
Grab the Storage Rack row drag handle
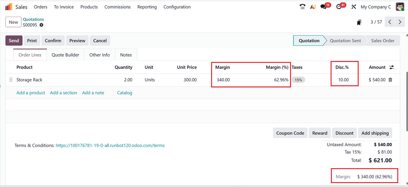tap(11, 80)
